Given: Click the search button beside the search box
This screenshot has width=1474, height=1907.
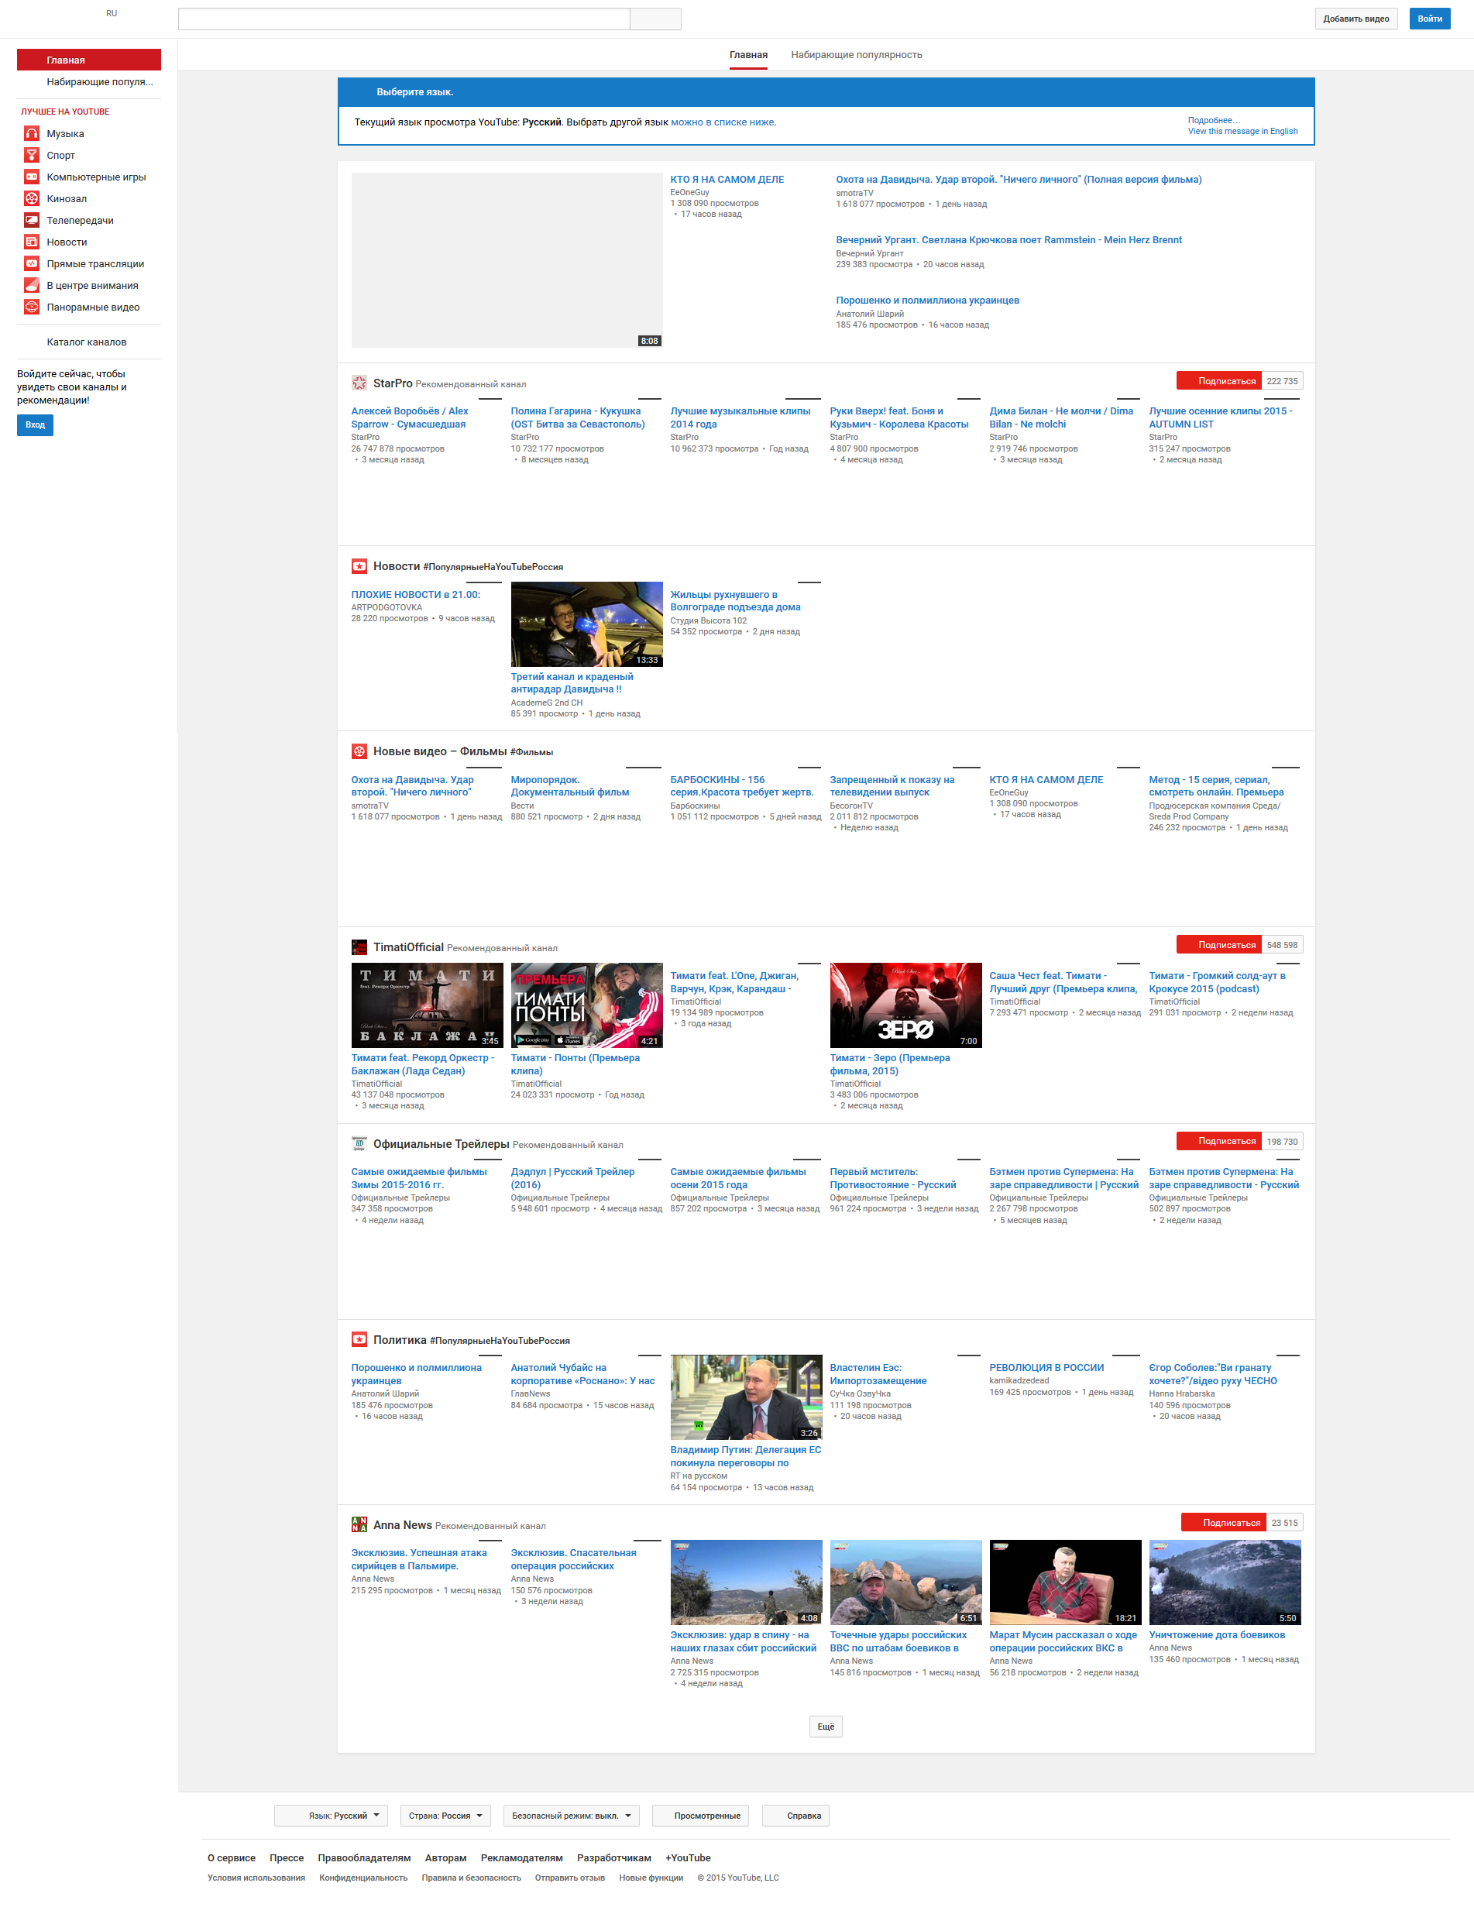Looking at the screenshot, I should click(656, 19).
